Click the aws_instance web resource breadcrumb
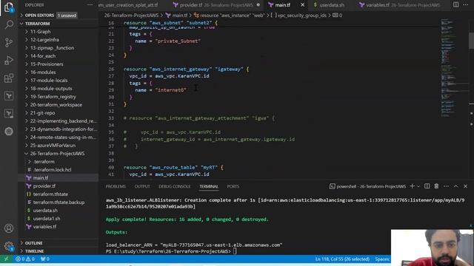Screen dimensions: 474x266 coord(229,16)
